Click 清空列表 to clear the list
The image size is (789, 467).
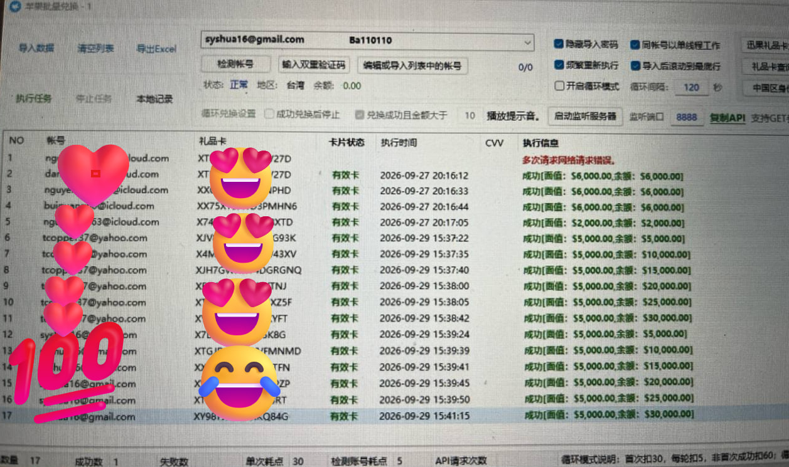pos(95,48)
